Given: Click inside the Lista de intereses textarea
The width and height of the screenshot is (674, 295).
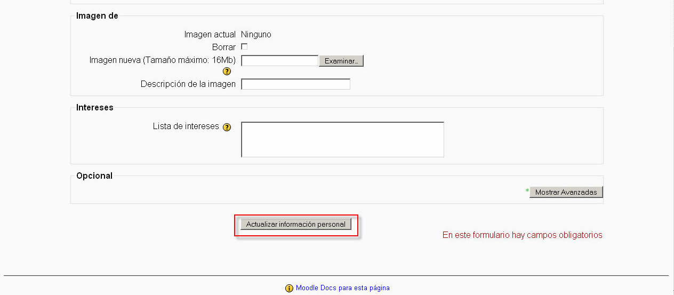Looking at the screenshot, I should point(342,140).
